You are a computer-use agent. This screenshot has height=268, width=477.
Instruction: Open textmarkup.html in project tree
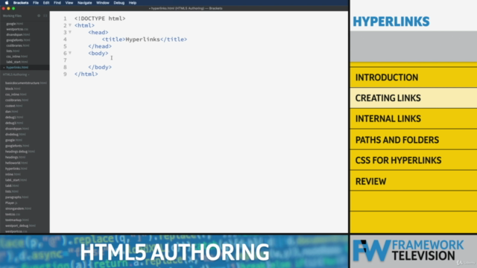[16, 220]
